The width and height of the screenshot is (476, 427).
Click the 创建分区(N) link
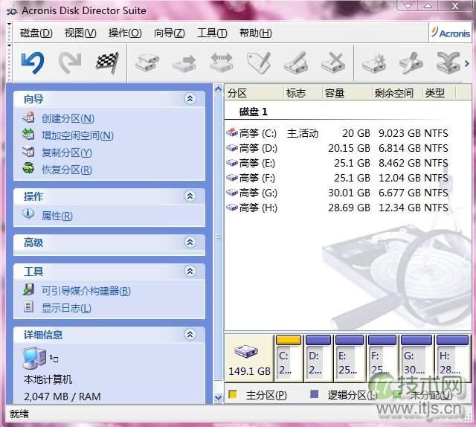pyautogui.click(x=68, y=118)
